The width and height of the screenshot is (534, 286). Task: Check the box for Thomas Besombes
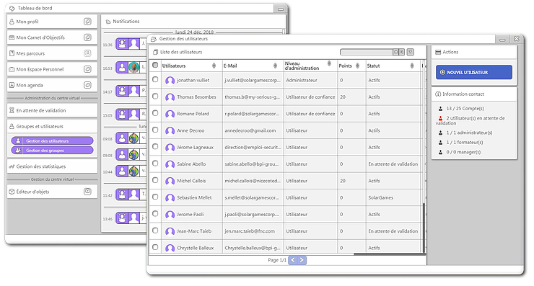155,97
